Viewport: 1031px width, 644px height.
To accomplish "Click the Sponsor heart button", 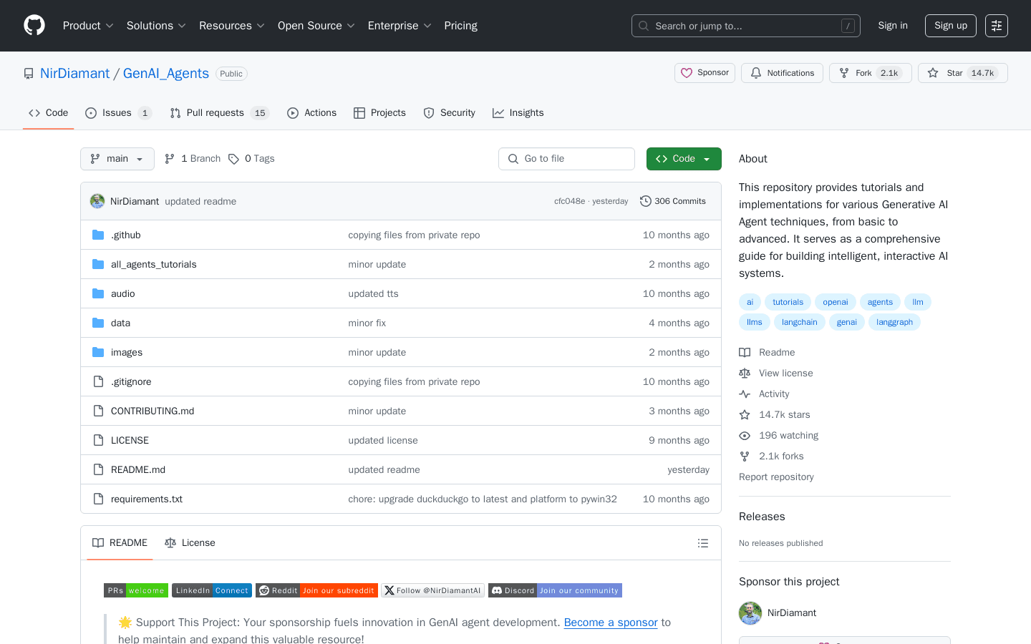I will click(x=705, y=73).
